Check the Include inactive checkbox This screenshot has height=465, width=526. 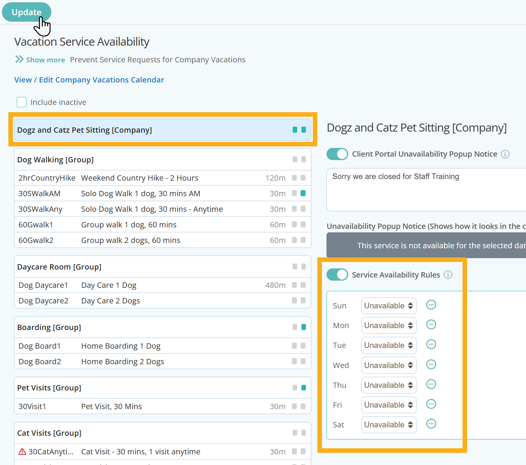[x=22, y=102]
